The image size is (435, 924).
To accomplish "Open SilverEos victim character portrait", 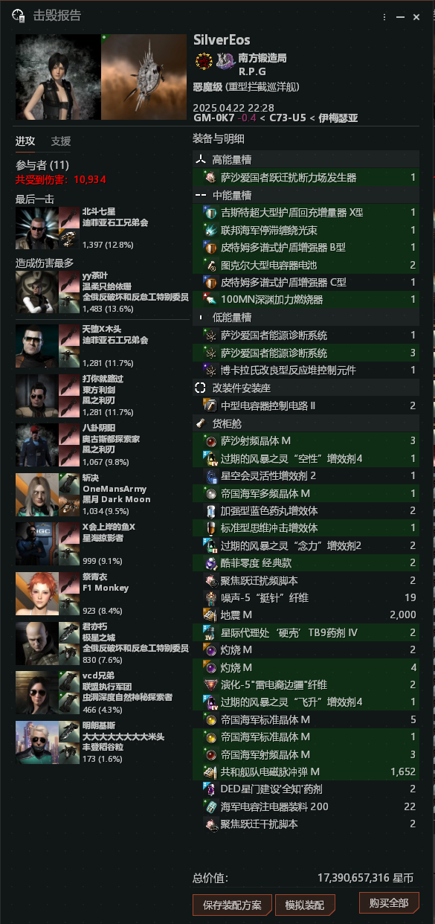I will click(58, 77).
